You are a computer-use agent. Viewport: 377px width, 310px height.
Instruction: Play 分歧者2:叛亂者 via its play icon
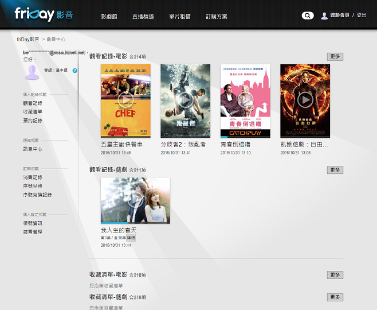click(186, 100)
